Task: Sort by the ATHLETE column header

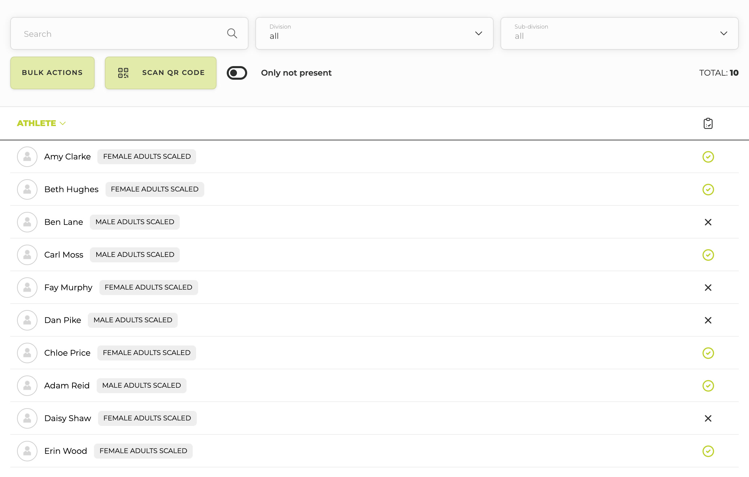Action: (41, 123)
